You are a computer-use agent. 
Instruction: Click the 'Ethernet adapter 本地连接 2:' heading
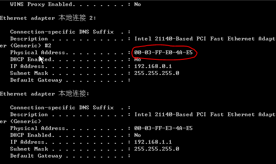click(48, 18)
